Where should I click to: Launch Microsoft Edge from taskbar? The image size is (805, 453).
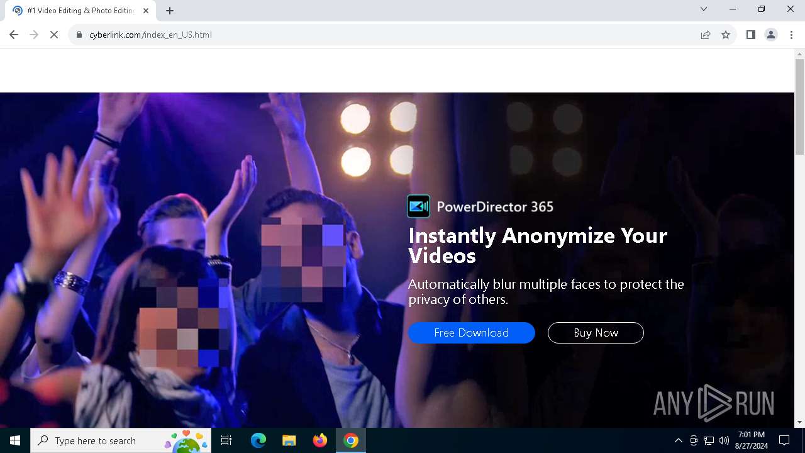(258, 440)
